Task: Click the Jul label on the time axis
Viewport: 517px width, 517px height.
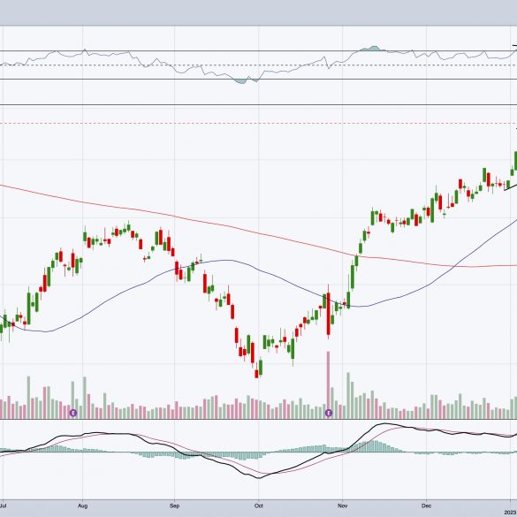Action: click(x=3, y=506)
